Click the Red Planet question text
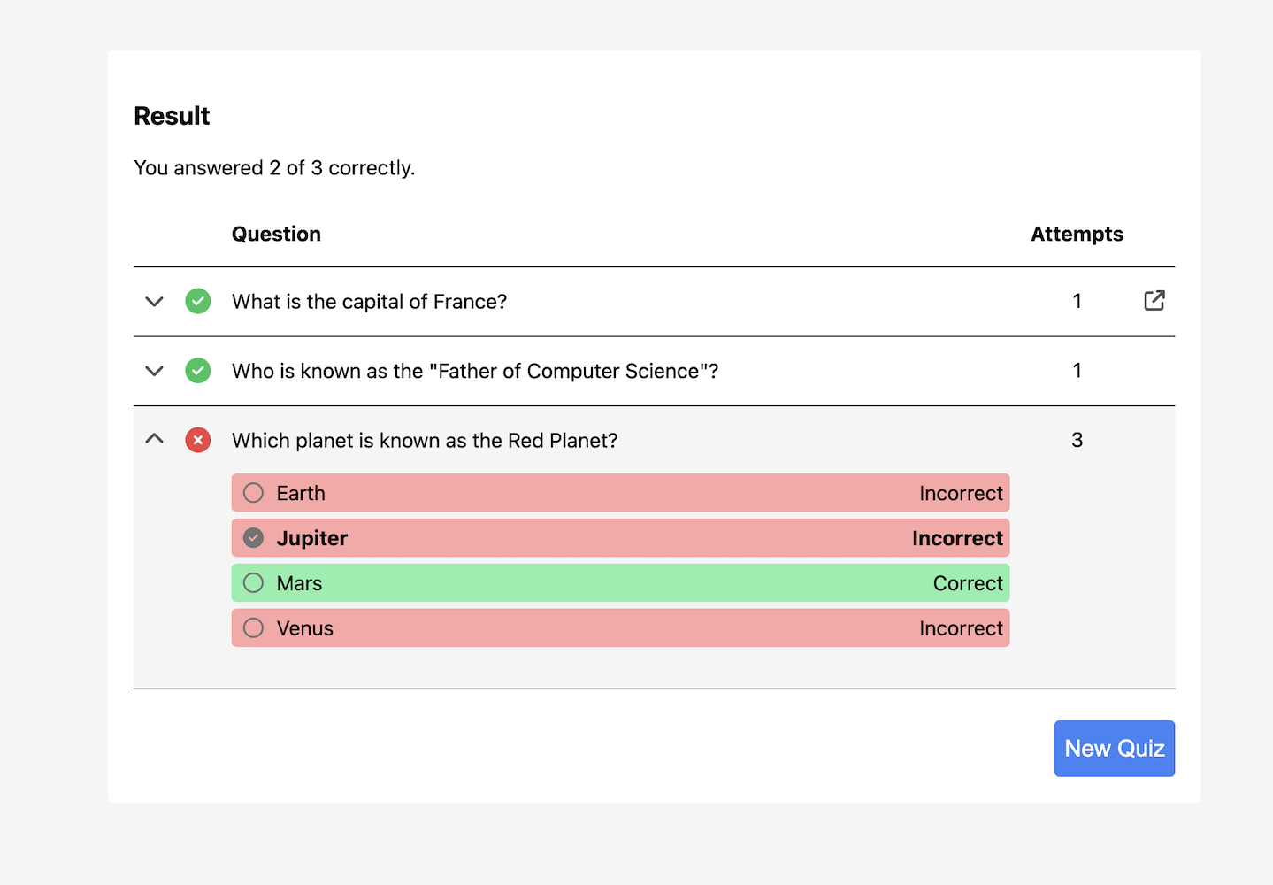This screenshot has height=885, width=1273. coord(425,441)
